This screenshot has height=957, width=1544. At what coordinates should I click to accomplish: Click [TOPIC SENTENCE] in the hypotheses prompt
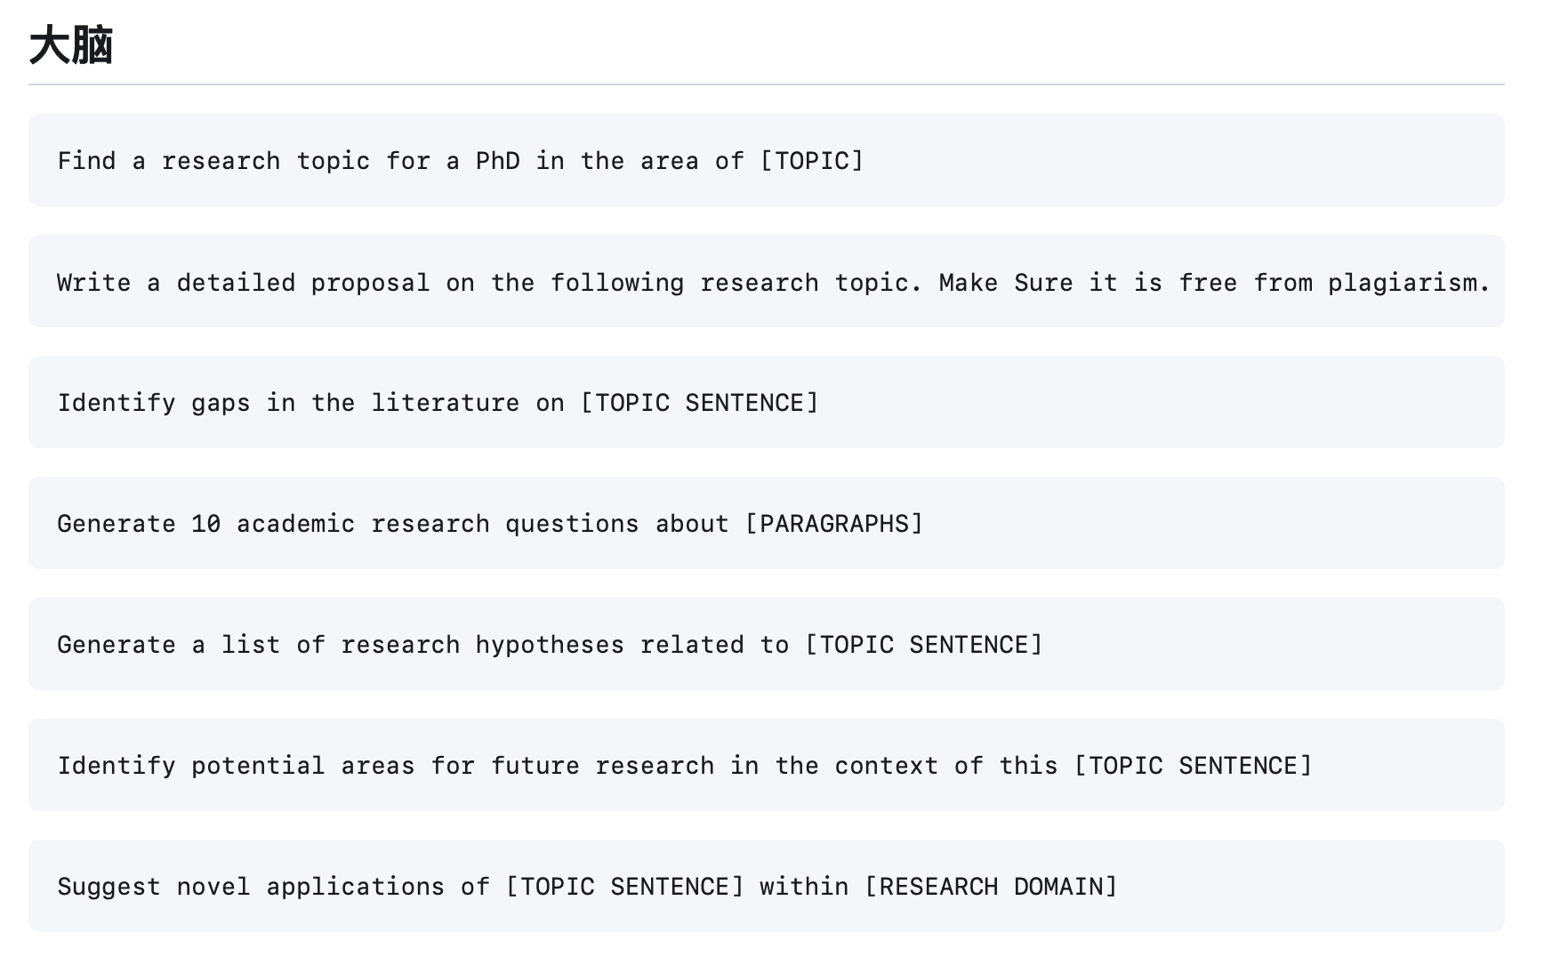click(x=923, y=645)
